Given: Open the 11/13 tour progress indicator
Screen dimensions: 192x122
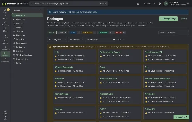Looking at the screenshot, I should point(146,3).
